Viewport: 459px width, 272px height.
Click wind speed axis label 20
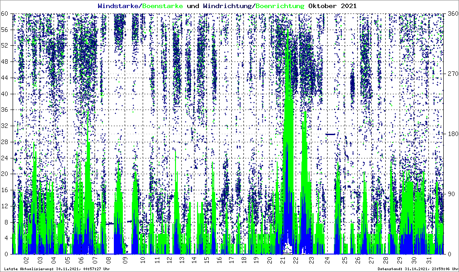tap(4, 174)
